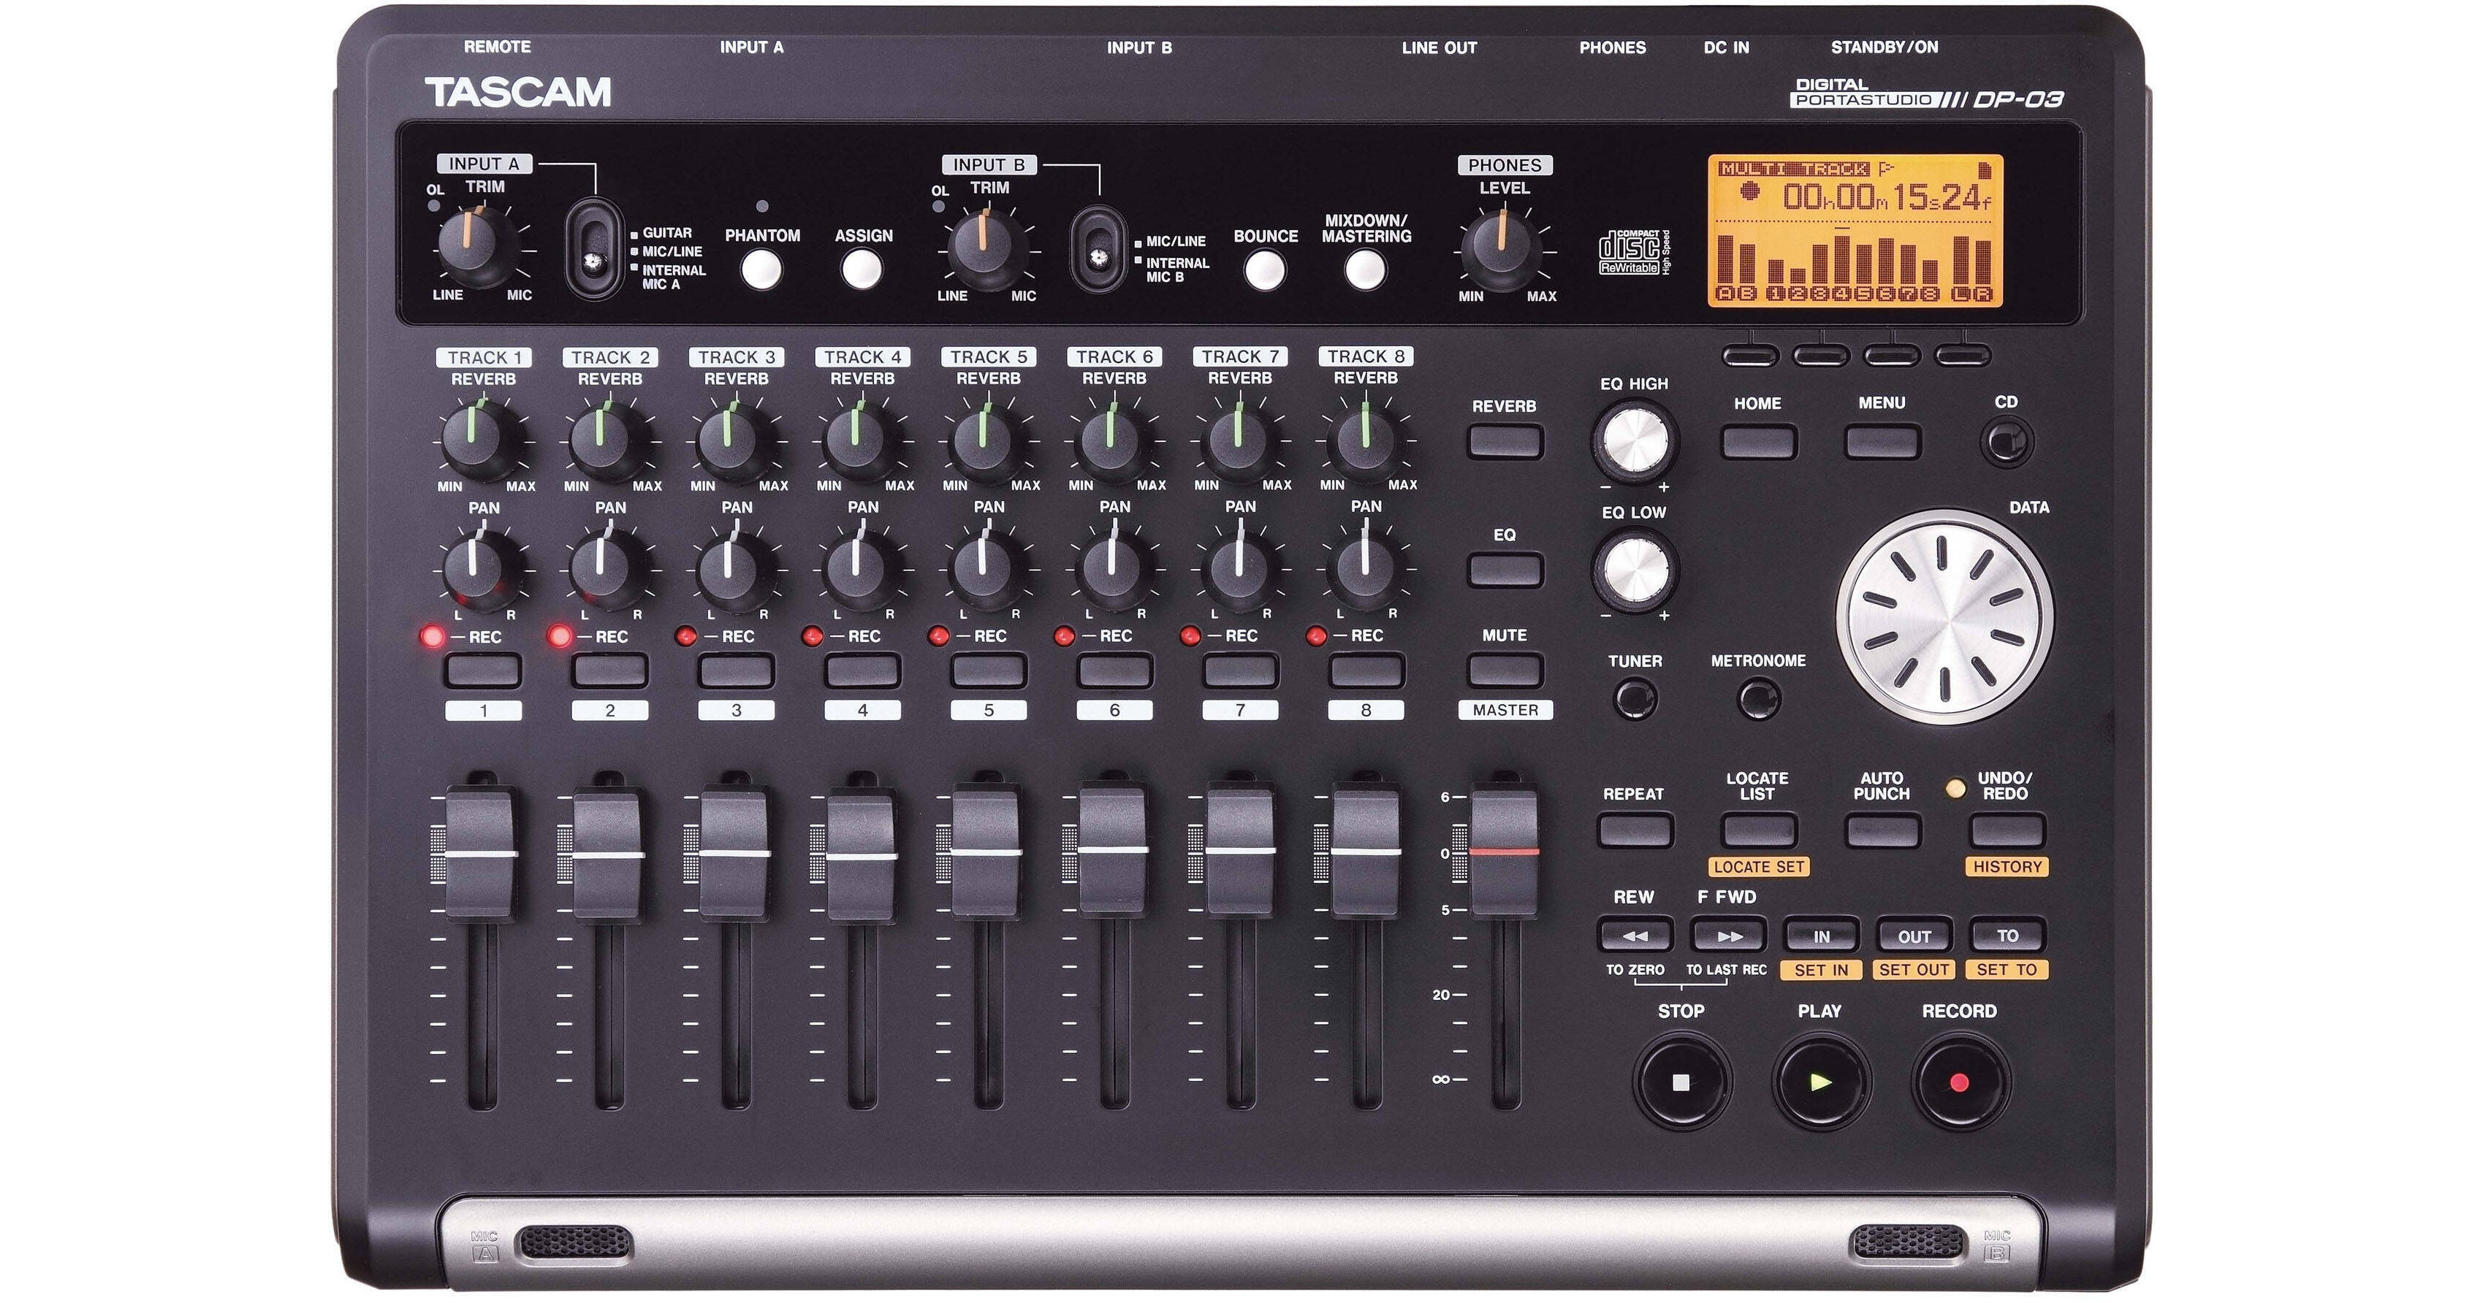Click the Track 6 fader cap

[1112, 850]
